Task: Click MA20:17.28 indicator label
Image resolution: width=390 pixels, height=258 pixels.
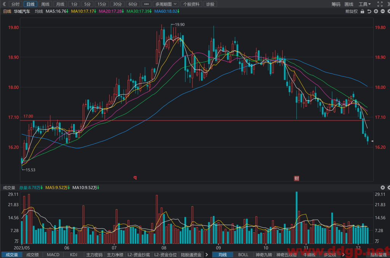Action: tap(111, 11)
